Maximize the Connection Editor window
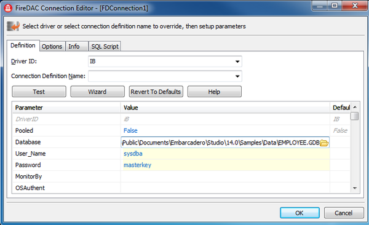 [x=335, y=6]
